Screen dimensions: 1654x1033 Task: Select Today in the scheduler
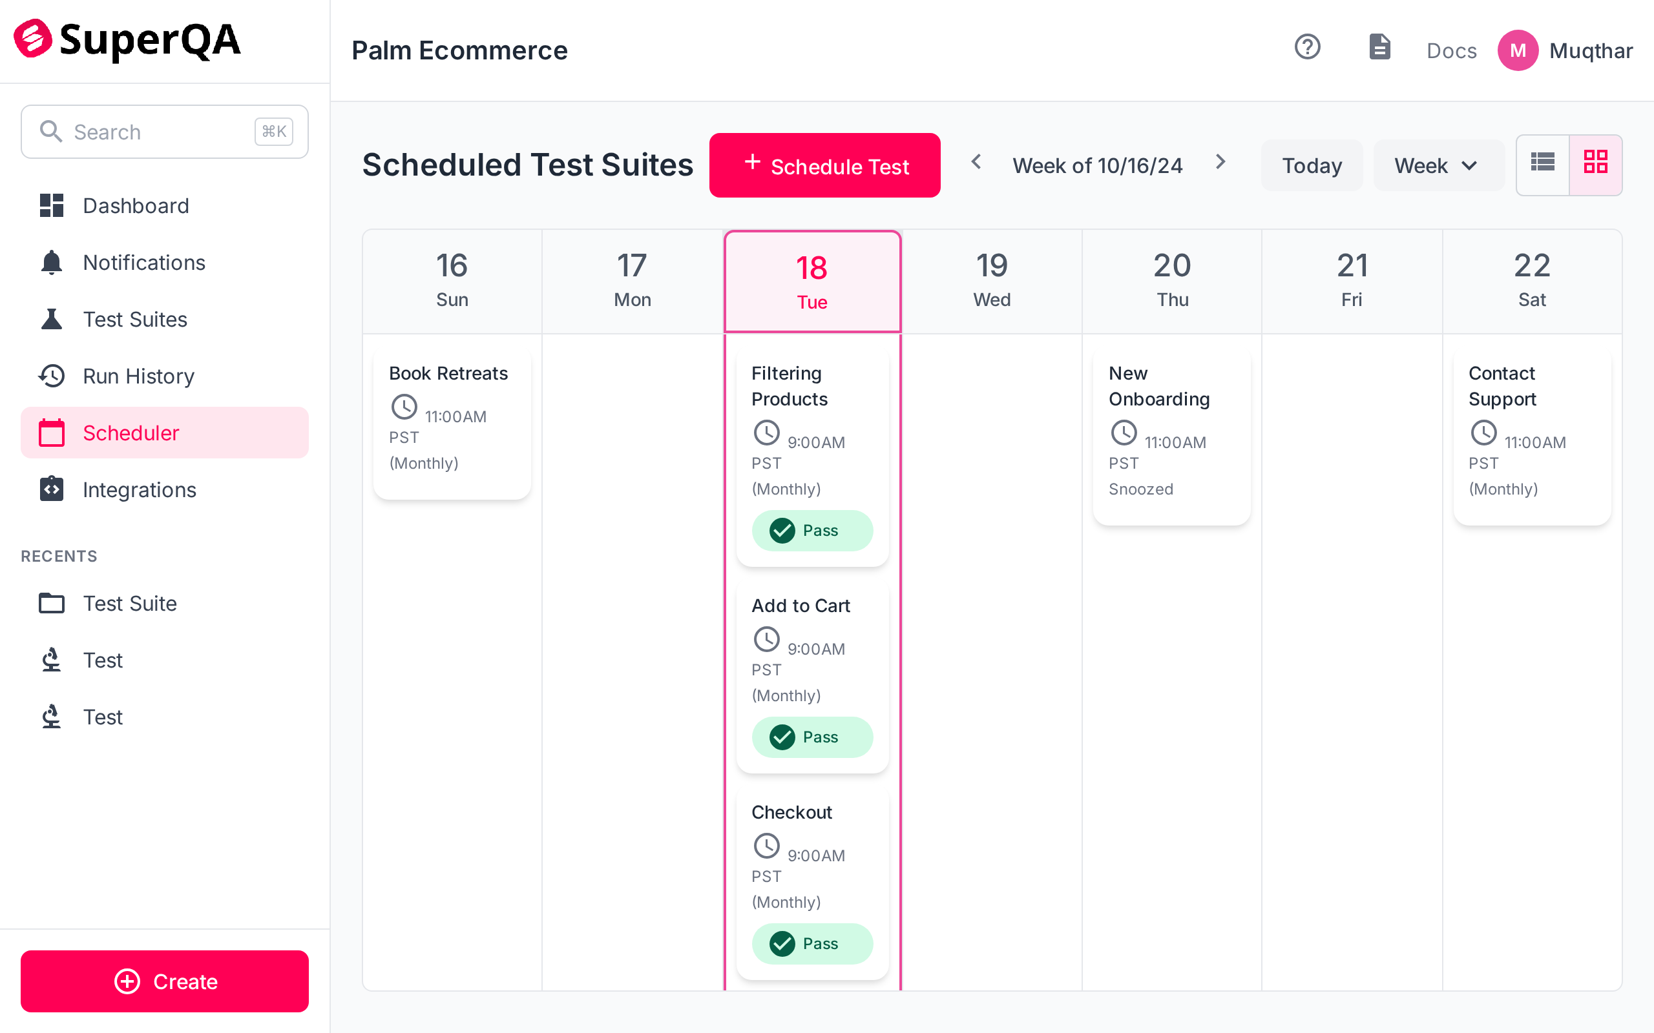[x=1312, y=165]
